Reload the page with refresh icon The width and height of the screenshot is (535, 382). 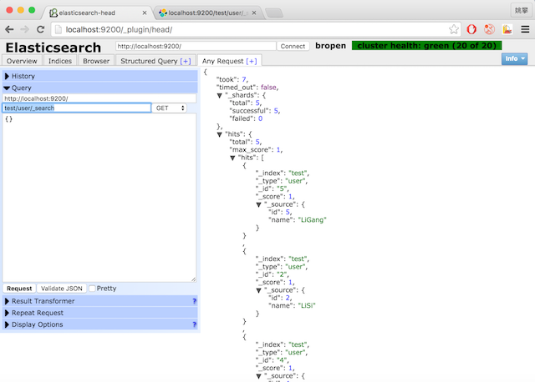(x=41, y=30)
